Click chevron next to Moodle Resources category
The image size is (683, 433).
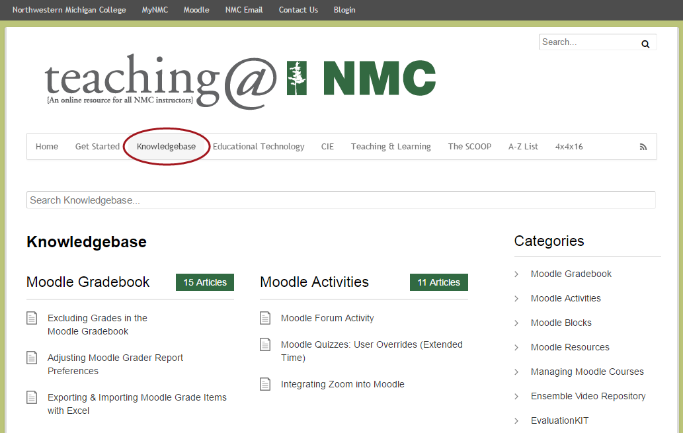(x=516, y=347)
